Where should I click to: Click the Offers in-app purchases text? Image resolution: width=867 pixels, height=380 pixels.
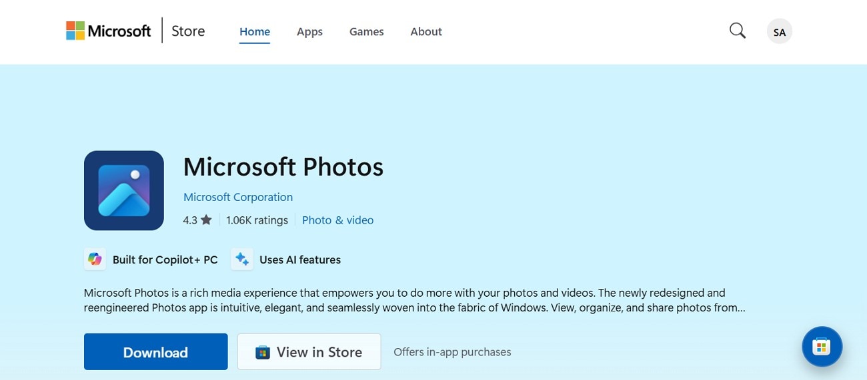[x=452, y=352]
